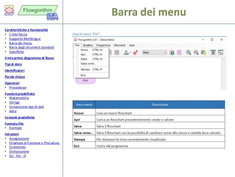Open the Supporto Multilingua link
Viewport: 235px width, 177px height.
(x=25, y=39)
